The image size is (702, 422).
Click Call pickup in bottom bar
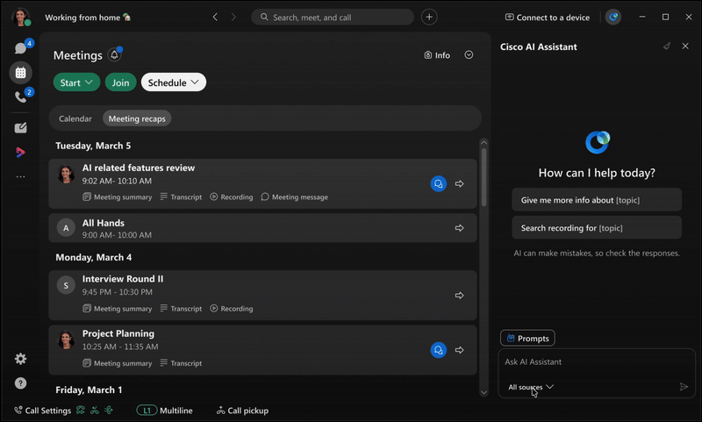[x=242, y=411]
